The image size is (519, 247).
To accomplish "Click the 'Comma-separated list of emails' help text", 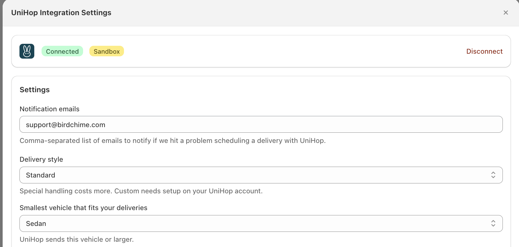I will coord(172,141).
